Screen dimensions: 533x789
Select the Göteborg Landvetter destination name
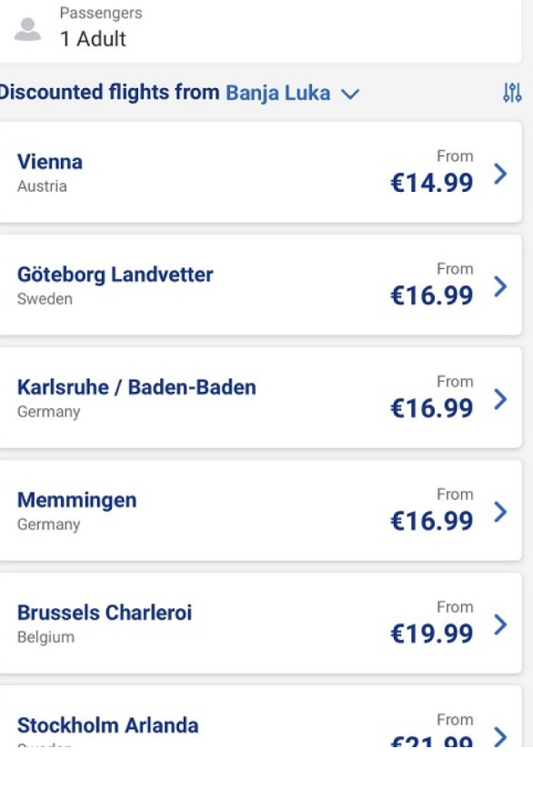click(x=116, y=275)
